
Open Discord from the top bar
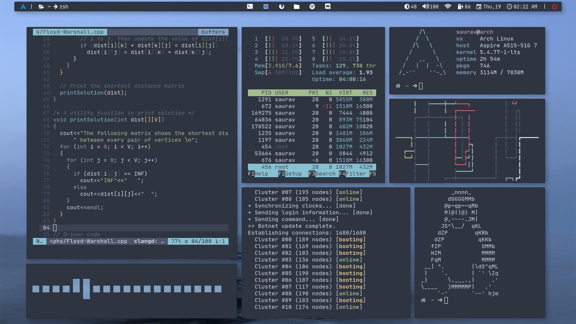tap(328, 7)
